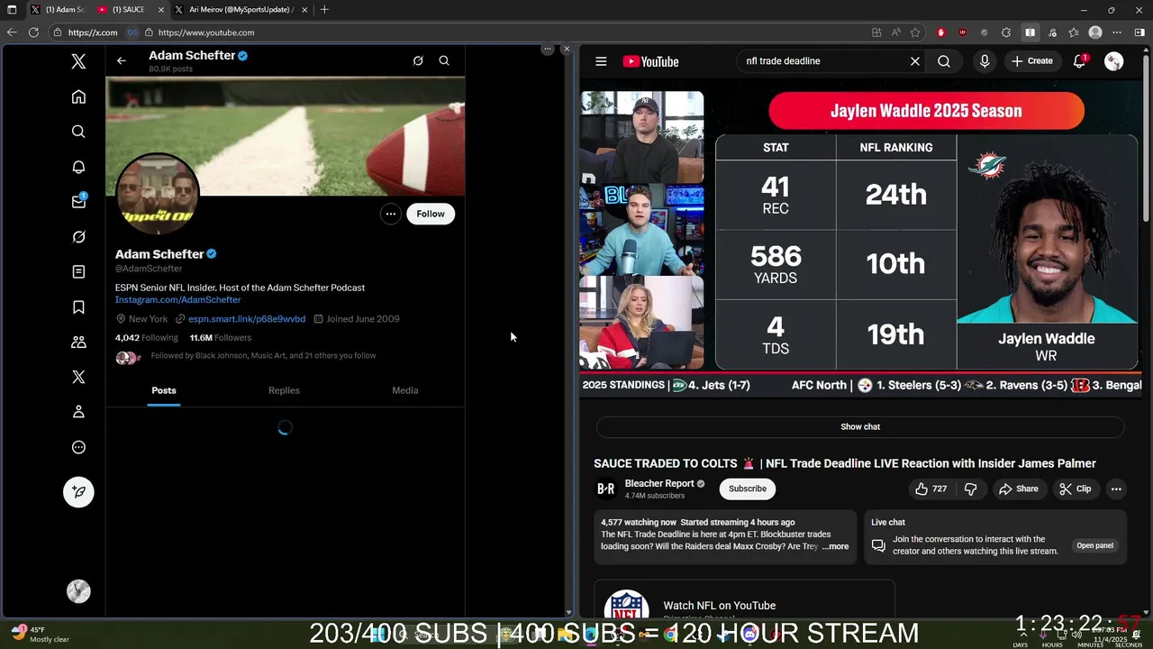Open YouTube notifications bell
This screenshot has height=649, width=1153.
pos(1080,61)
